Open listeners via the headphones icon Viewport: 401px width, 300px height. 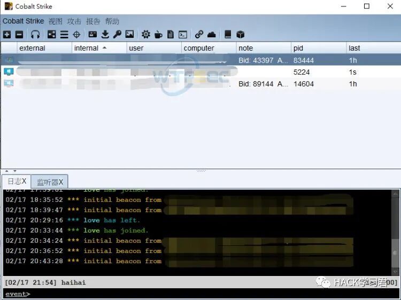tap(35, 34)
